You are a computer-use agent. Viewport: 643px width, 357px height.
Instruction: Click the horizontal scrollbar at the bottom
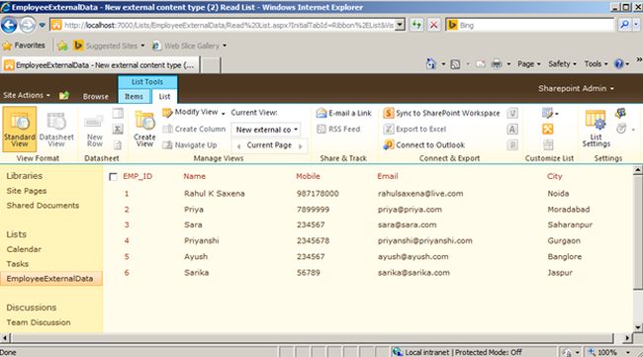pos(312,338)
